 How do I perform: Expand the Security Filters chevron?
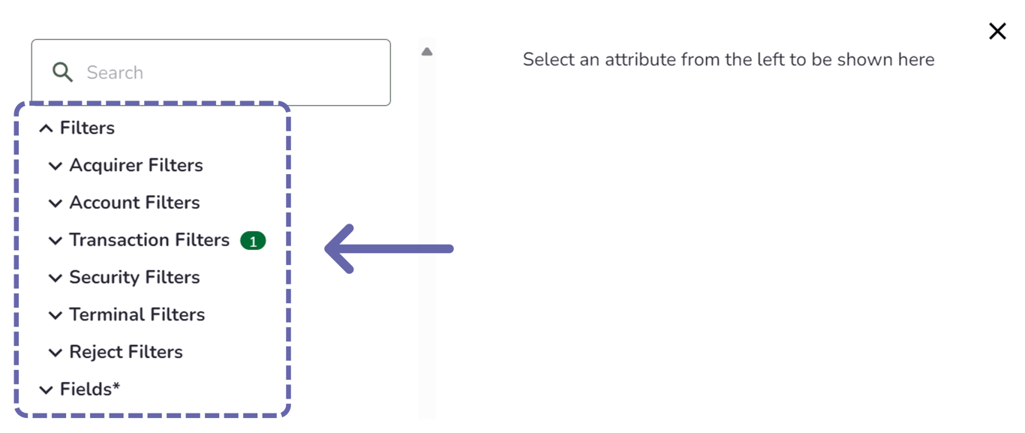(x=55, y=278)
